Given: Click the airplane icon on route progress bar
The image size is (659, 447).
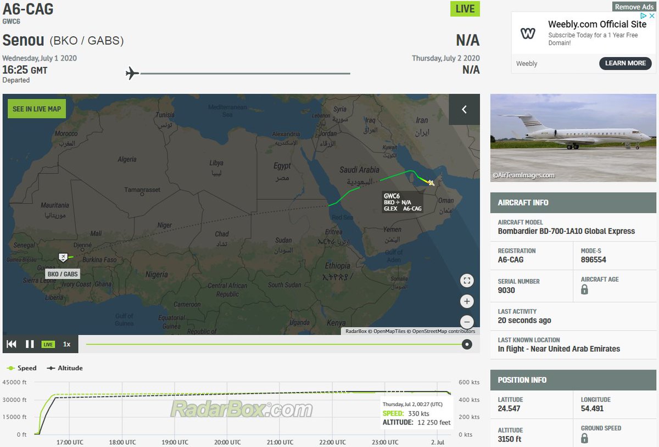Looking at the screenshot, I should pos(132,73).
